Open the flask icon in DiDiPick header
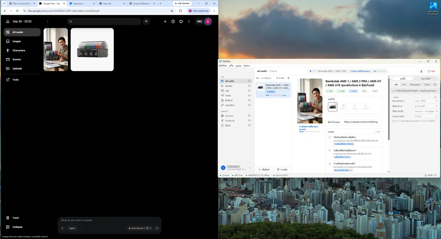The height and width of the screenshot is (239, 441). pyautogui.click(x=421, y=71)
